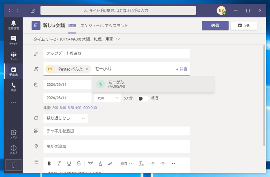
Task: Click the search and command box
Action: (118, 10)
